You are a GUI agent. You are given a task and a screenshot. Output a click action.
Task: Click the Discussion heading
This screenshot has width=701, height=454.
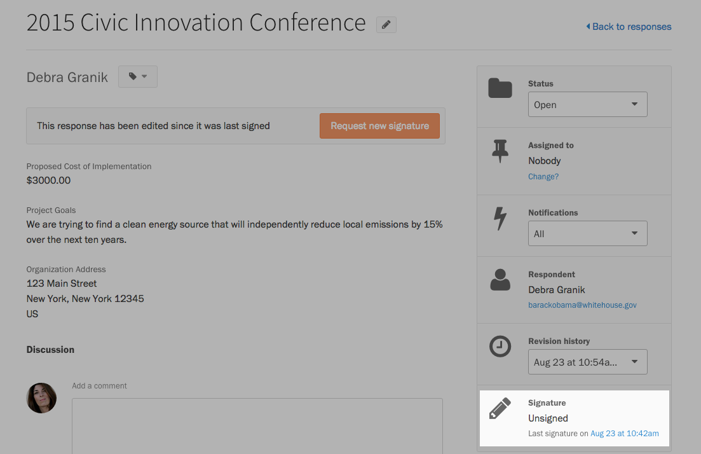50,350
